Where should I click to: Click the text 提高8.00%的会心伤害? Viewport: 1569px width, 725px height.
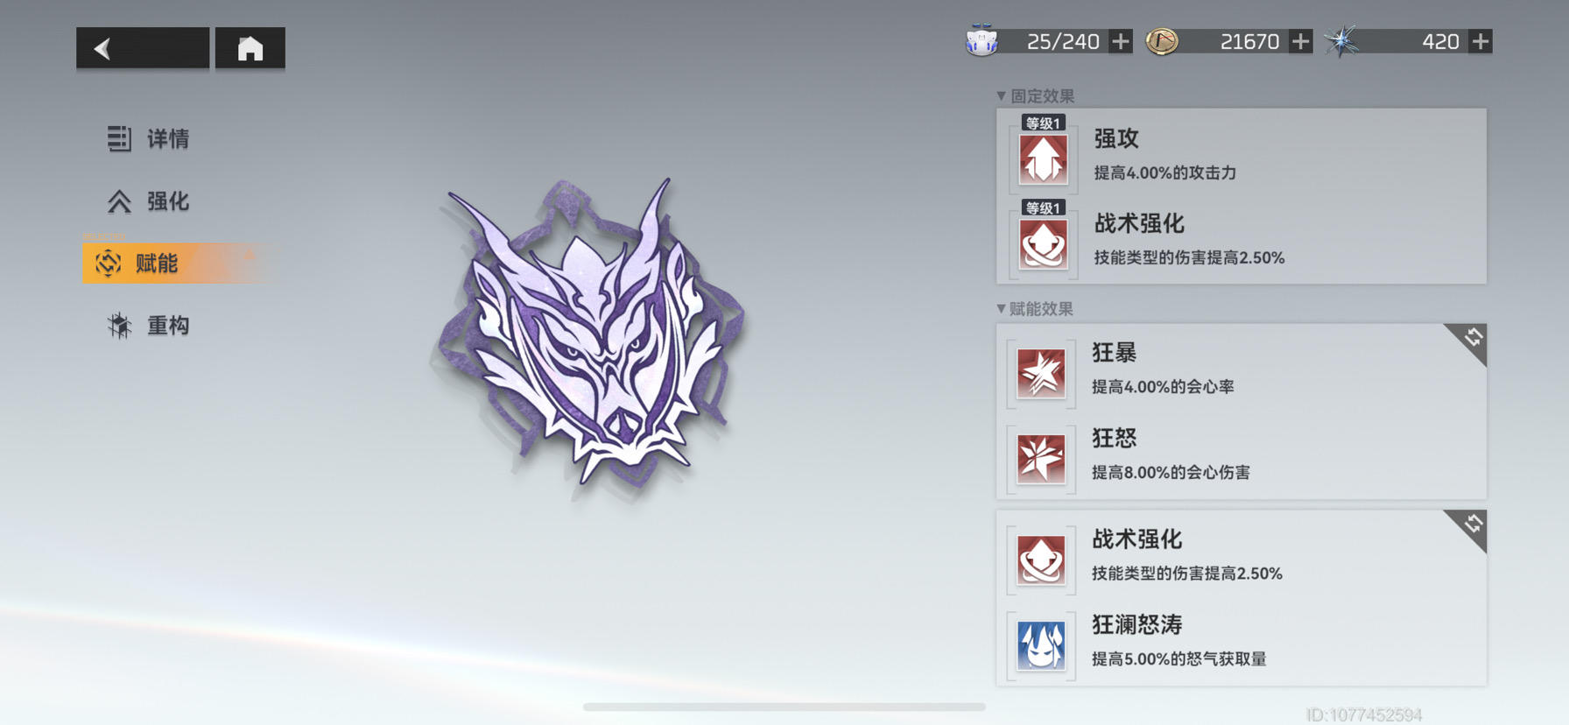coord(1171,473)
